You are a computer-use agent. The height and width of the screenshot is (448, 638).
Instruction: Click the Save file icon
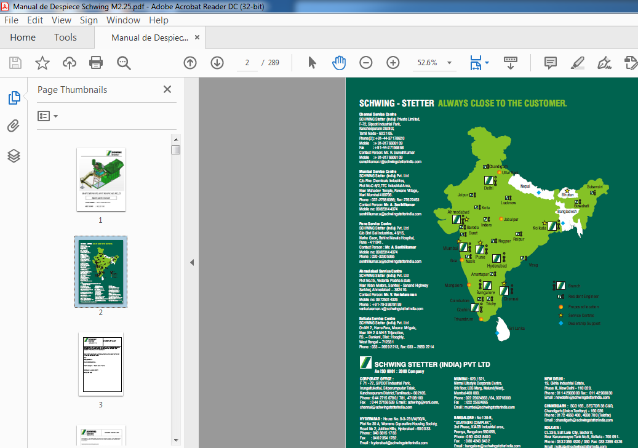tap(15, 63)
